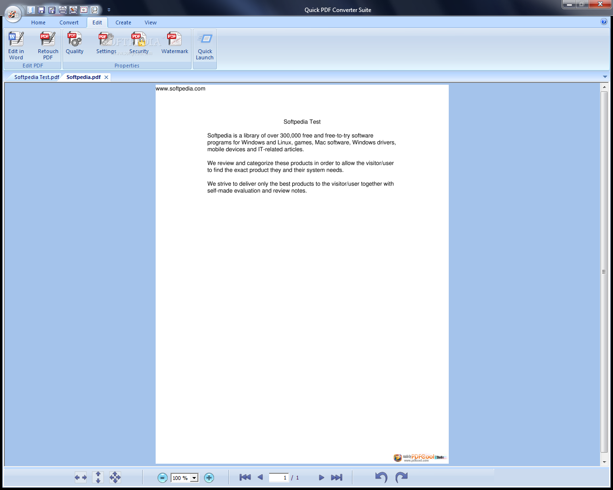Click the zoom out minus button
Screen dimensions: 613x490
[x=162, y=478]
